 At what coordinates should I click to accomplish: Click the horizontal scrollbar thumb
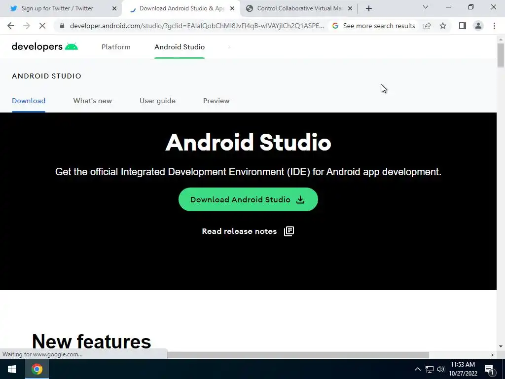298,355
